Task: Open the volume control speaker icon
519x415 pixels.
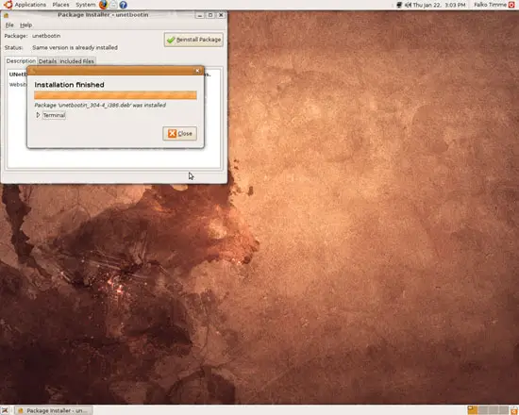Action: [408, 5]
